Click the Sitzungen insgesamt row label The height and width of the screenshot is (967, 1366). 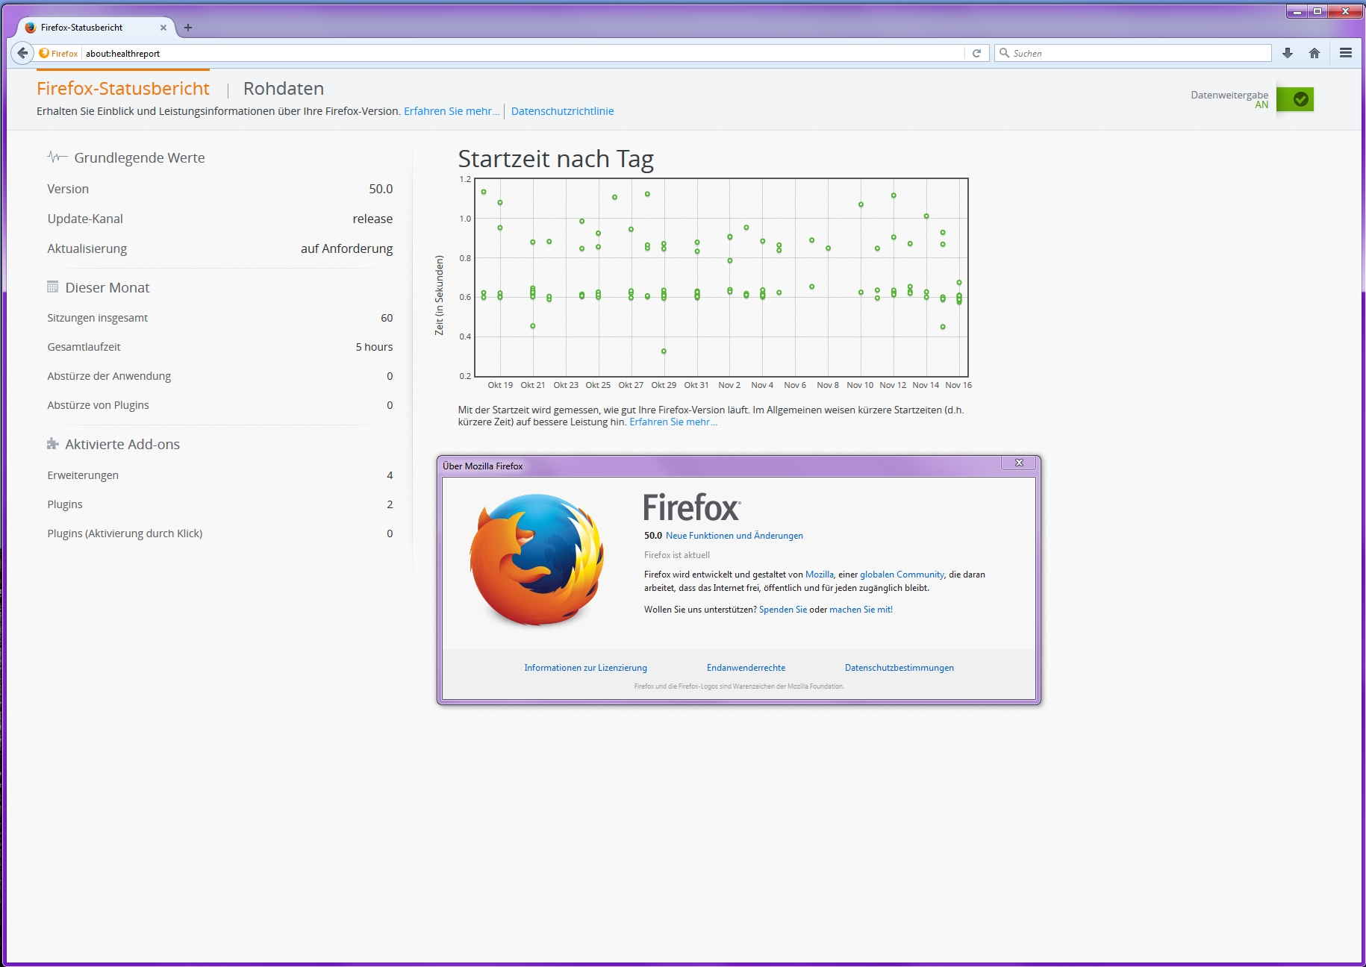point(97,318)
